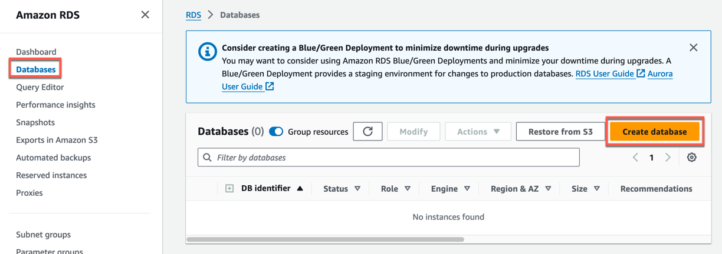Screen dimensions: 722x254
Task: Go to previous page arrow
Action: pos(635,158)
